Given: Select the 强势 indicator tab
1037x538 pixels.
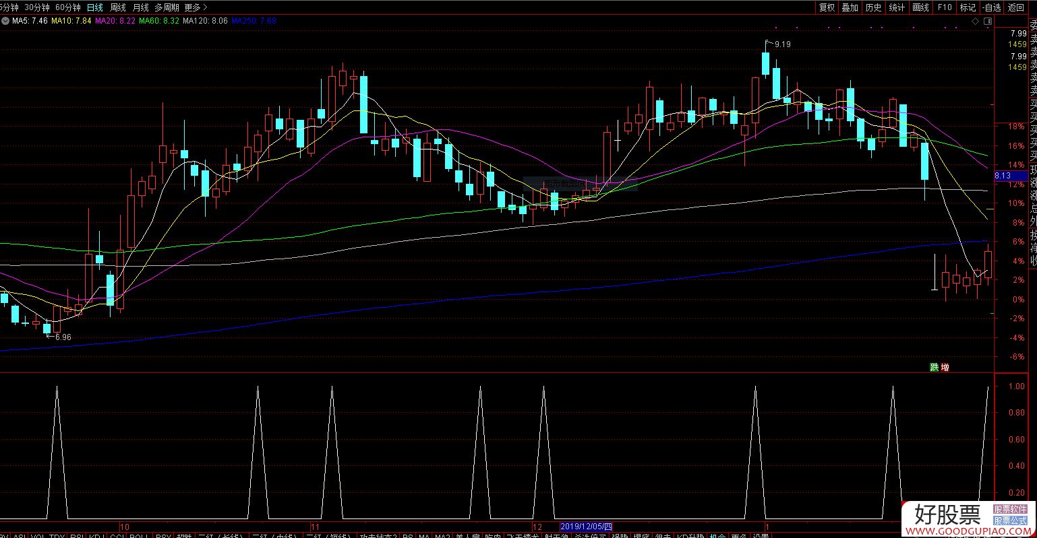Looking at the screenshot, I should pyautogui.click(x=620, y=535).
